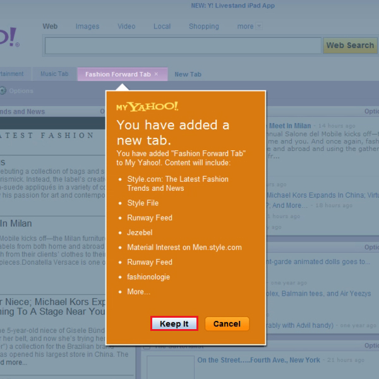Screen dimensions: 379x379
Task: Switch to Shopping search
Action: click(x=204, y=26)
